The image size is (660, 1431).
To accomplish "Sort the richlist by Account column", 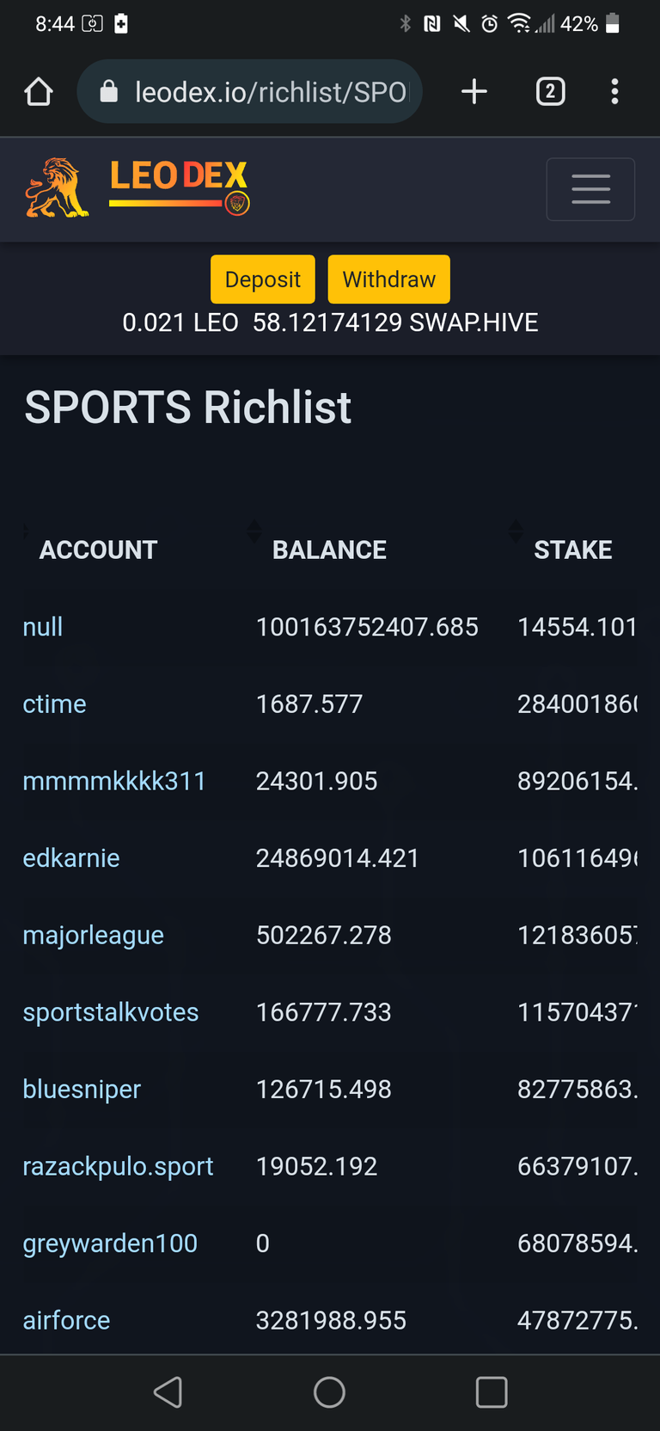I will point(98,550).
